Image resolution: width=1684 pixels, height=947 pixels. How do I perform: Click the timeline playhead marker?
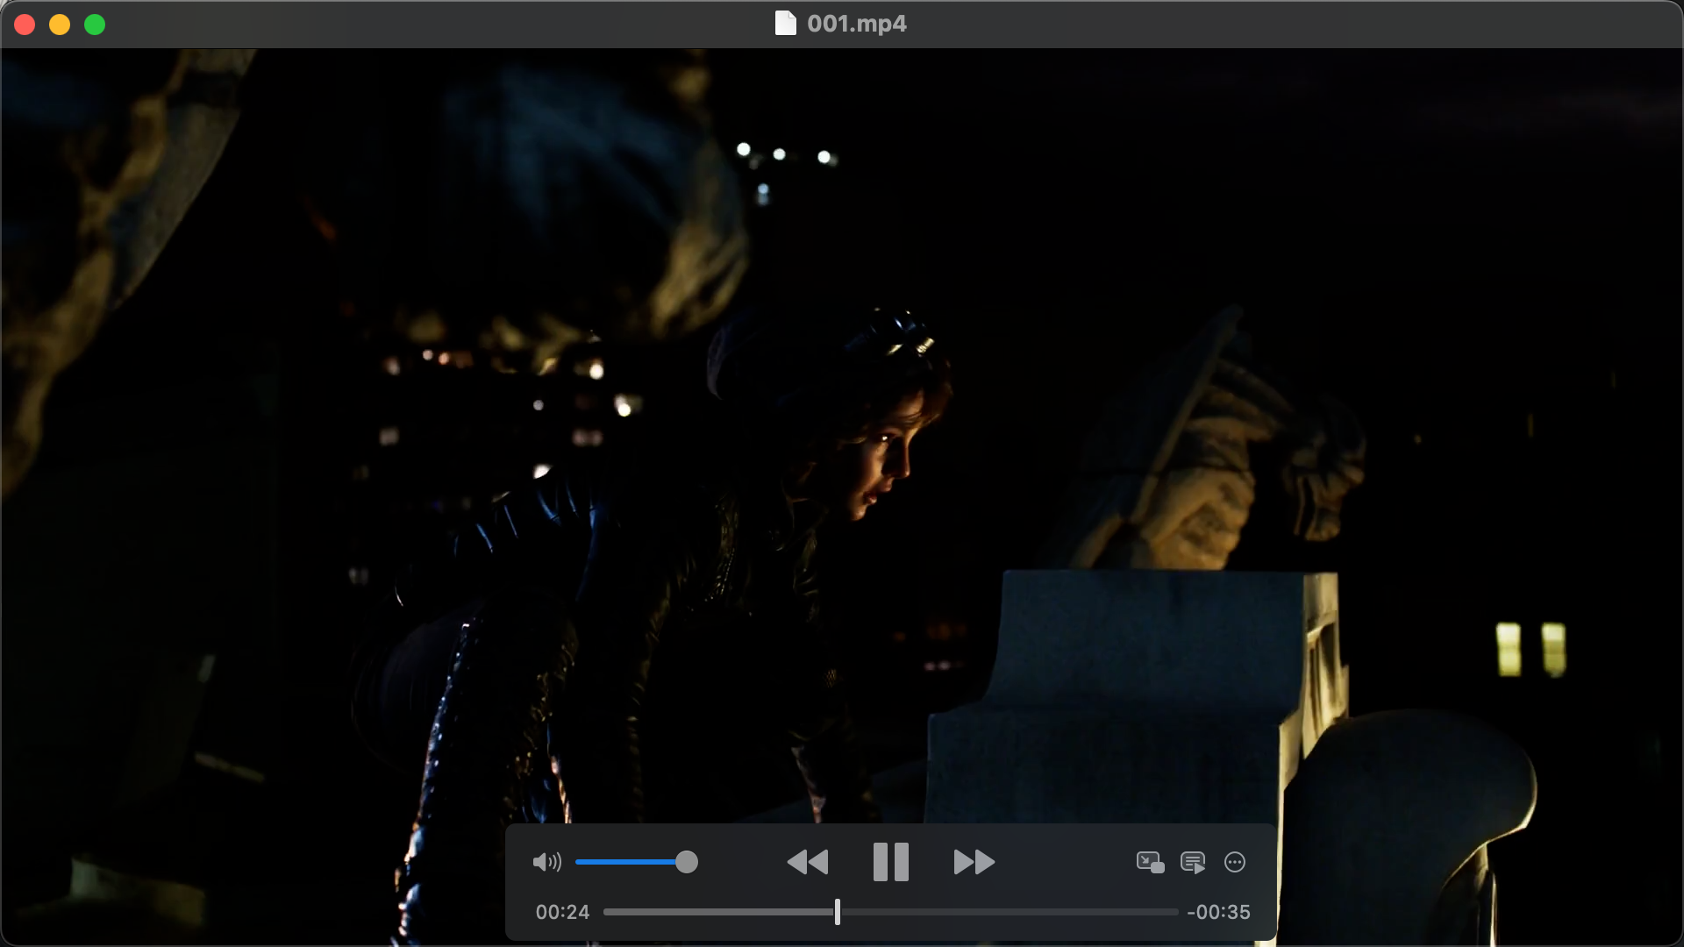(x=838, y=912)
